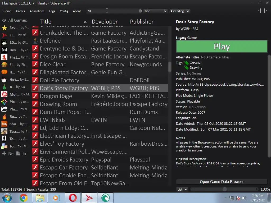271x203 pixels.
Task: Open the Config page
Action: pyautogui.click(x=64, y=11)
